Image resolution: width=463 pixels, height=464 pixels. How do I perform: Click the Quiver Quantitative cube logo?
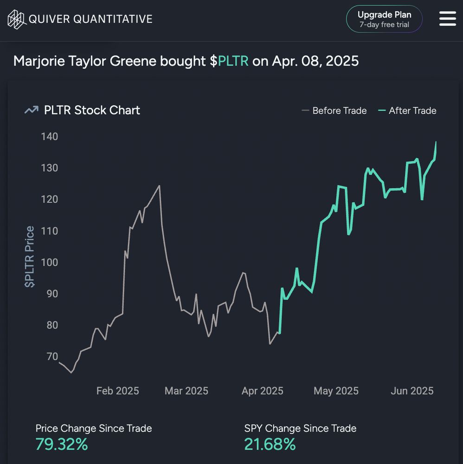pos(17,19)
